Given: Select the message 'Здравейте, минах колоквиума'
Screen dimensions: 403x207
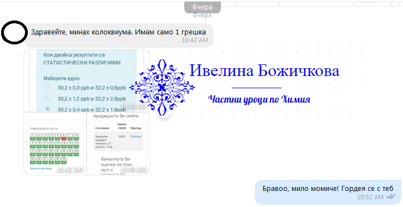Looking at the screenshot, I should pyautogui.click(x=118, y=36).
